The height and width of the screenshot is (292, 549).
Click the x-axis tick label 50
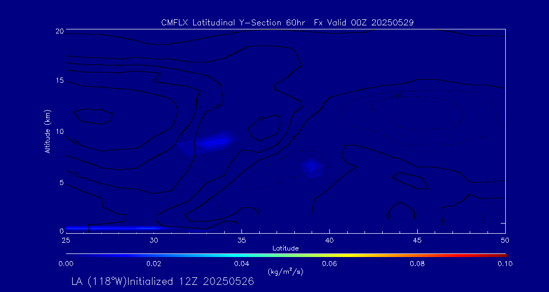505,240
